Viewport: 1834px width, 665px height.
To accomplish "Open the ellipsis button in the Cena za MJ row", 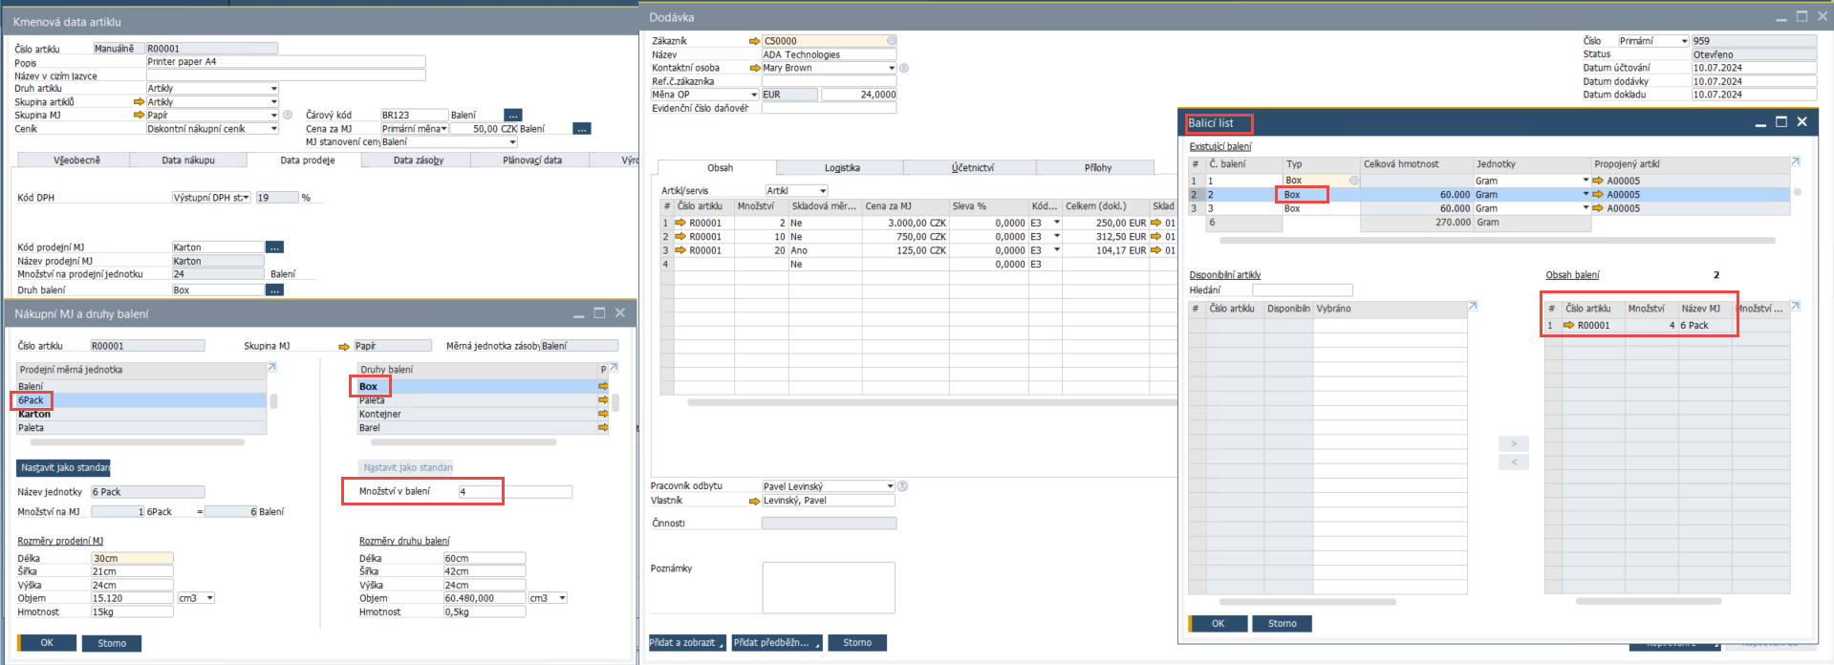I will [581, 128].
